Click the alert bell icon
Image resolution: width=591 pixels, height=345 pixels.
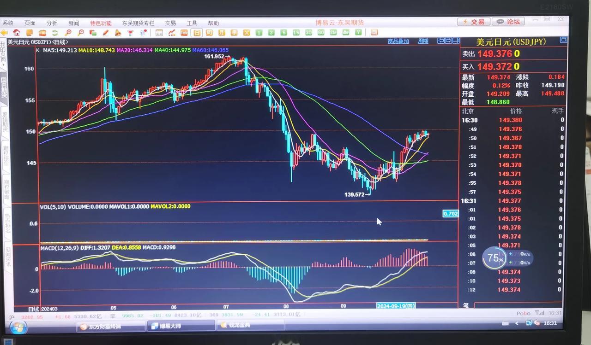118,32
